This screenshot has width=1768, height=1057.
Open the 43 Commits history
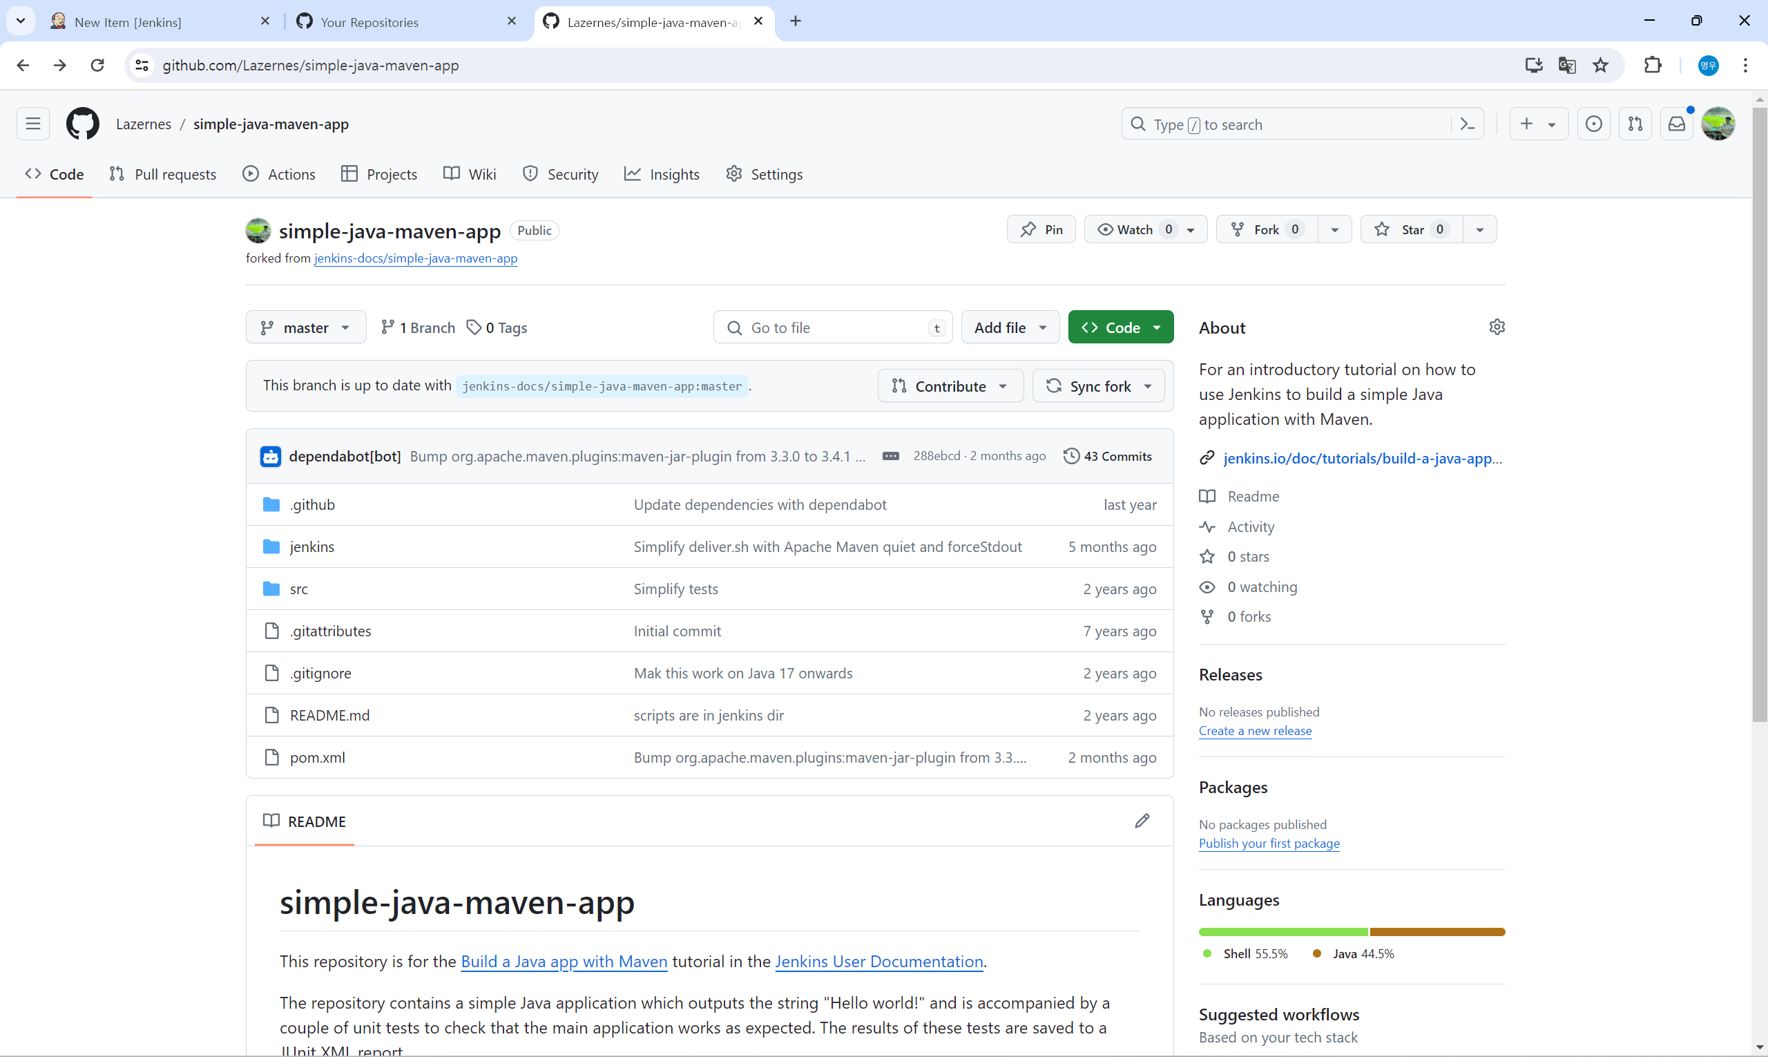point(1107,456)
